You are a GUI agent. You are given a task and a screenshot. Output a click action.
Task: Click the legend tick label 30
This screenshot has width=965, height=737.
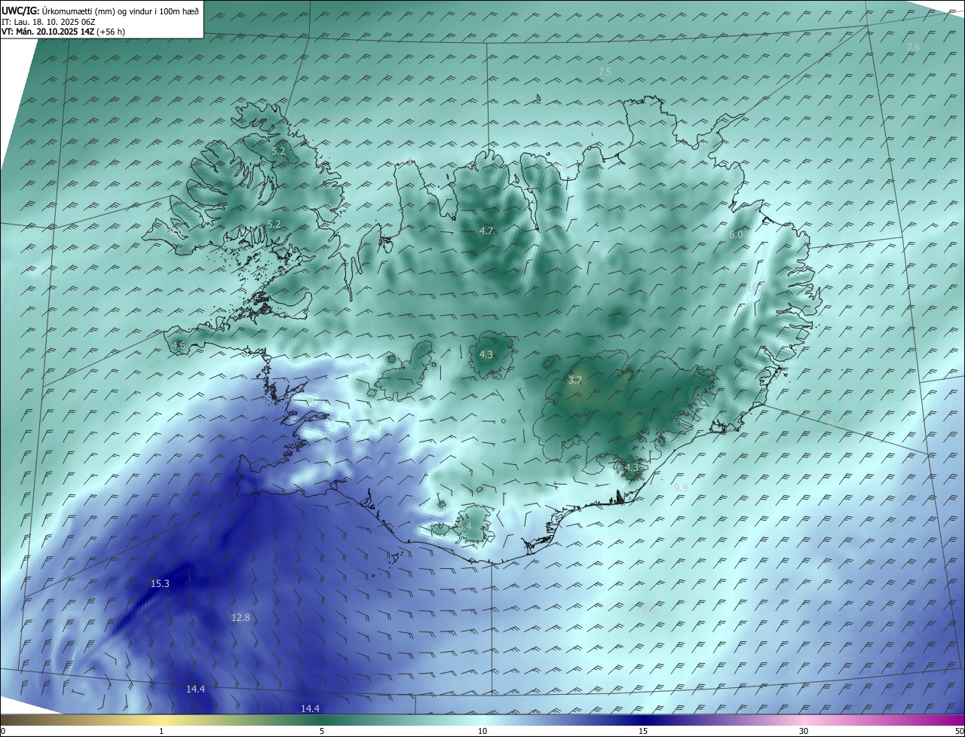pos(804,731)
